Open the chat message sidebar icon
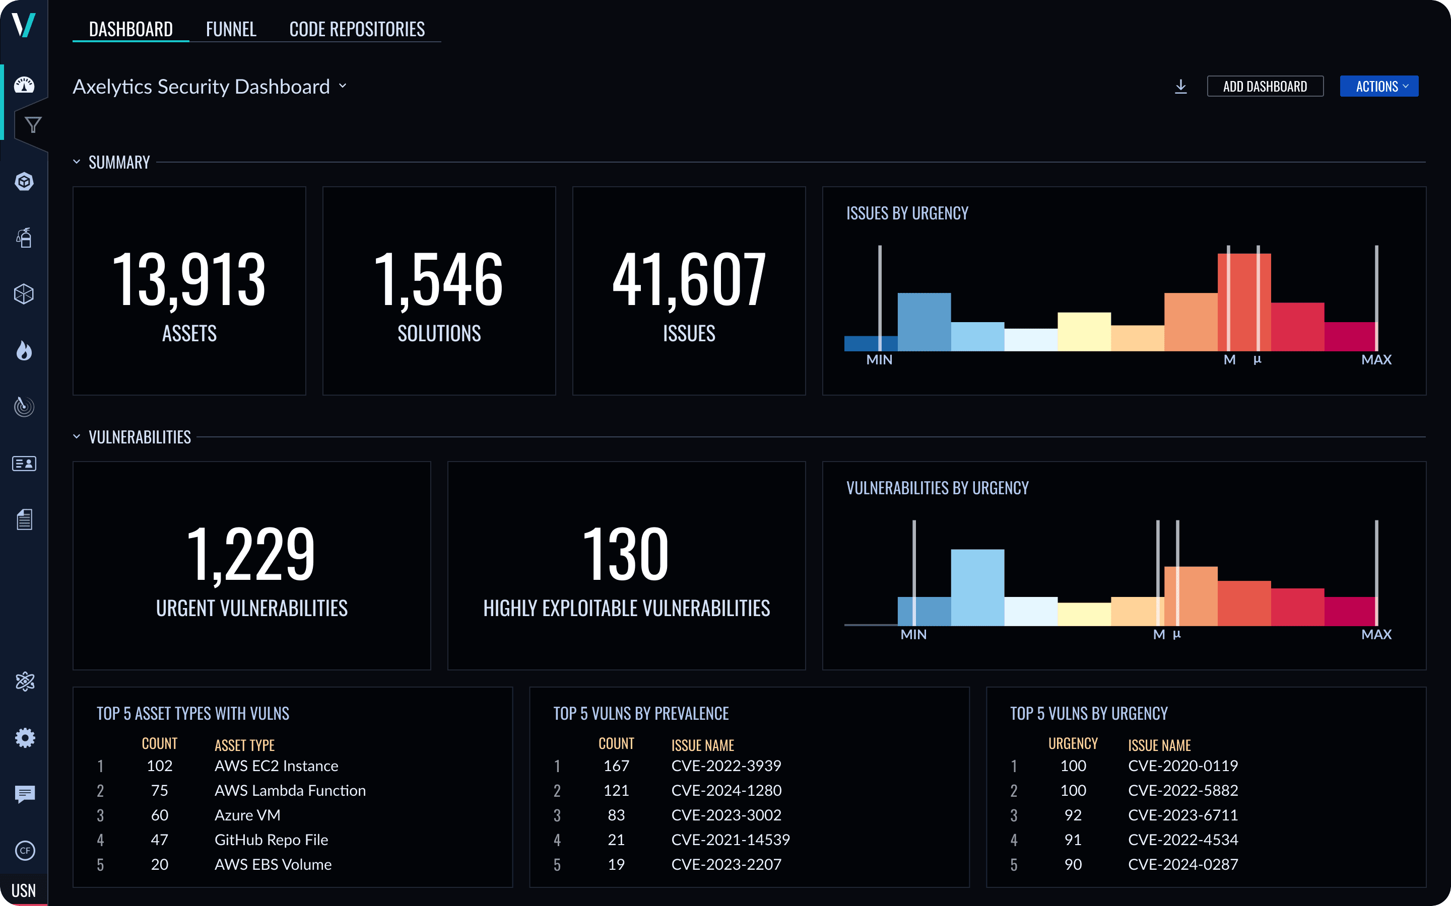This screenshot has height=906, width=1451. pyautogui.click(x=25, y=794)
